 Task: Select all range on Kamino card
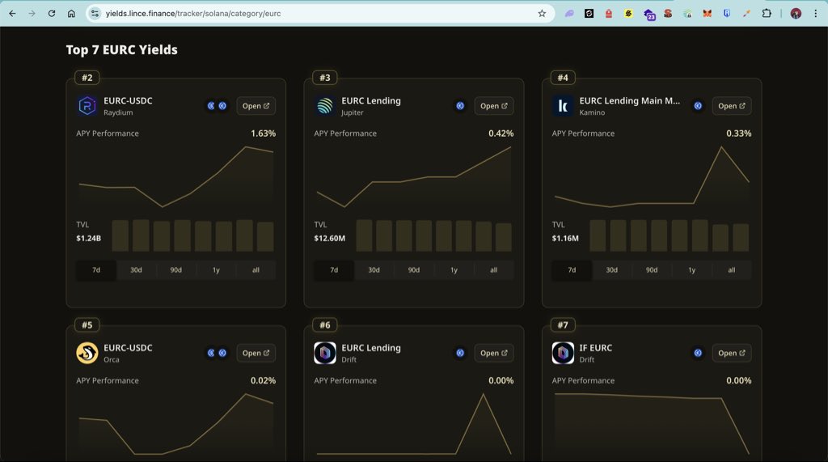pyautogui.click(x=731, y=270)
